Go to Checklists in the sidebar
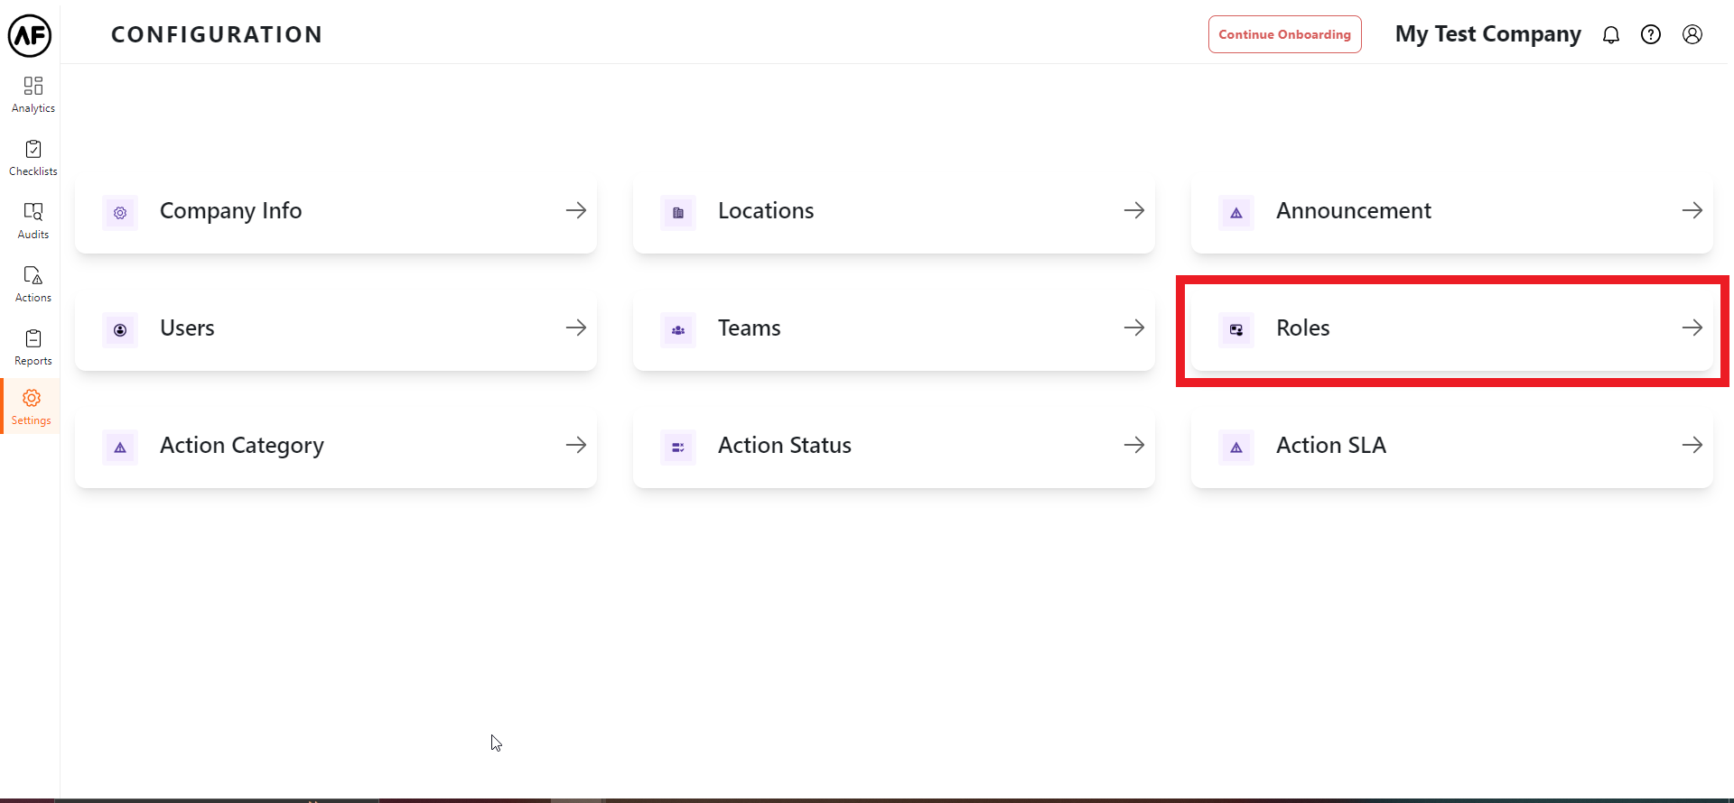Viewport: 1734px width, 803px height. click(x=33, y=158)
